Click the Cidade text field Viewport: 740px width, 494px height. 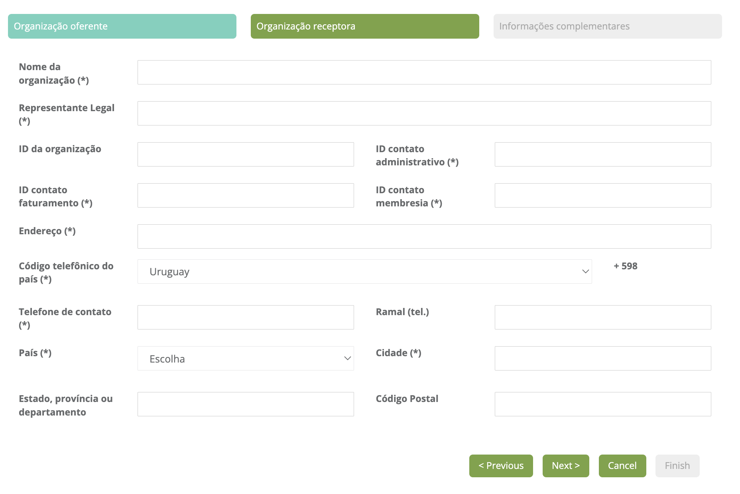602,359
